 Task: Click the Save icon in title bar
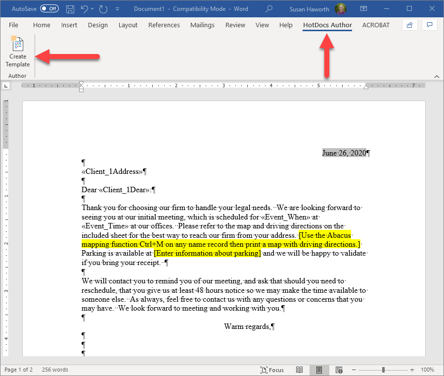[70, 9]
